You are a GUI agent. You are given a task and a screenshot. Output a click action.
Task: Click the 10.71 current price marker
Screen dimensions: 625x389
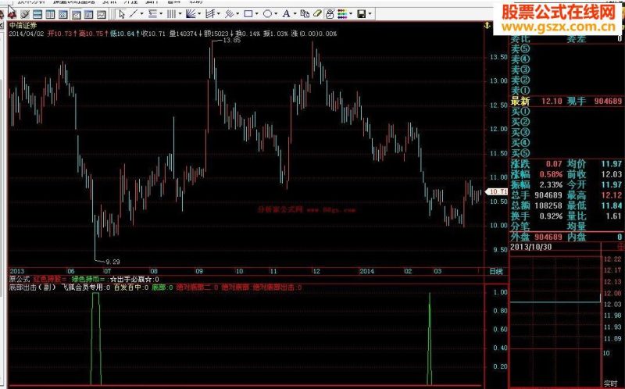coord(497,191)
